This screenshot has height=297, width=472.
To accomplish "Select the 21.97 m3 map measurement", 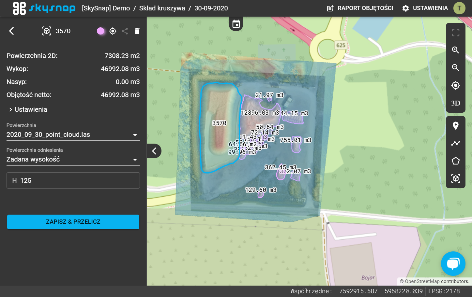I will pos(269,95).
